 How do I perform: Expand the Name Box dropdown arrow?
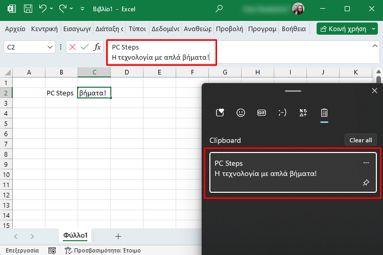[50, 47]
